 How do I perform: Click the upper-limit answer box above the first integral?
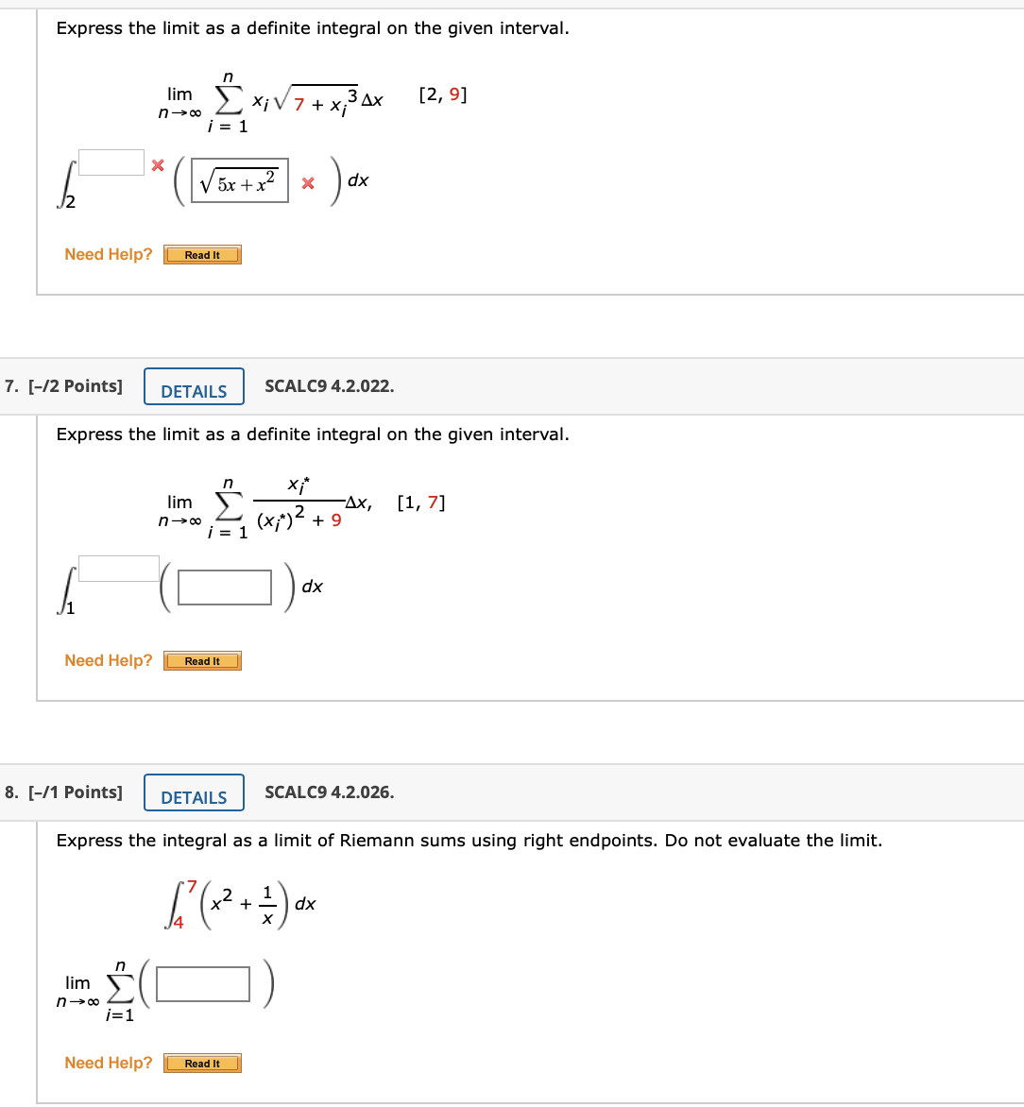pyautogui.click(x=111, y=162)
